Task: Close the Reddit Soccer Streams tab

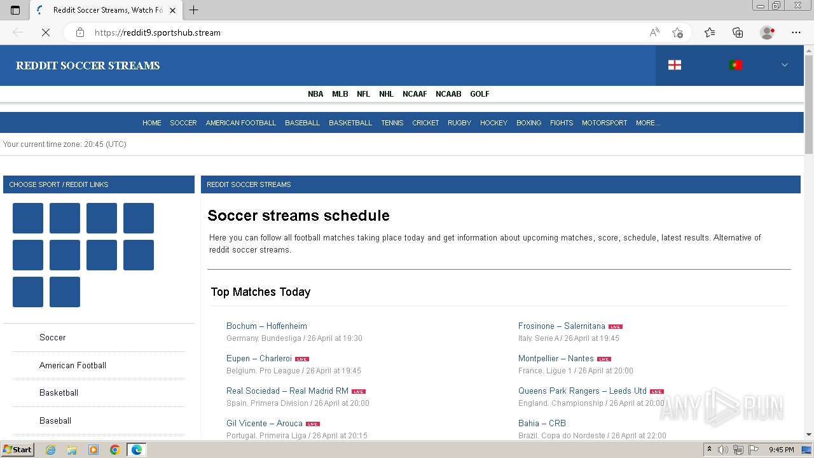Action: (x=172, y=10)
